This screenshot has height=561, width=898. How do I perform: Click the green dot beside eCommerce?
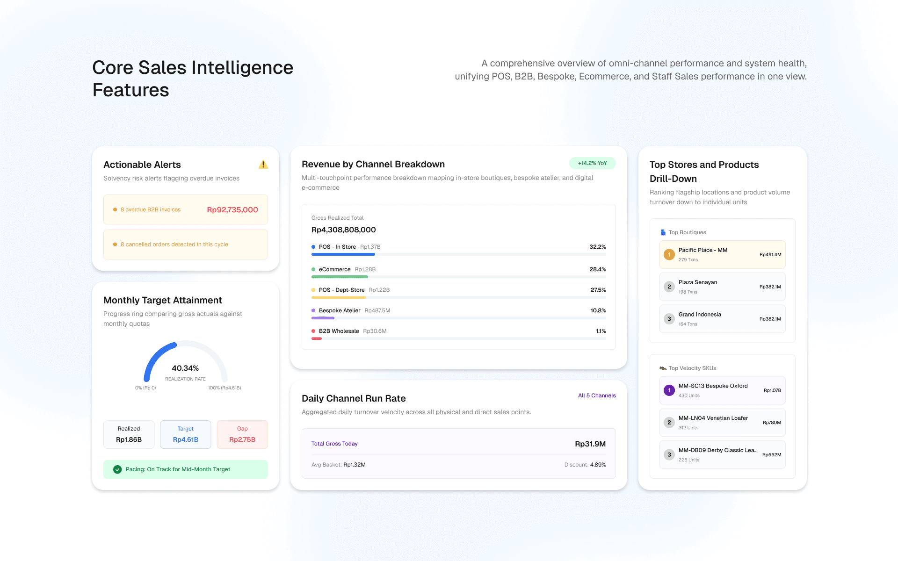[313, 269]
